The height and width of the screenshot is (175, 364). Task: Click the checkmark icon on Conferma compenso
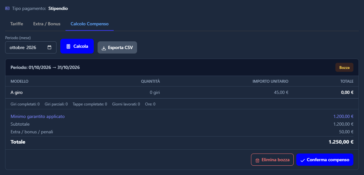pyautogui.click(x=302, y=160)
